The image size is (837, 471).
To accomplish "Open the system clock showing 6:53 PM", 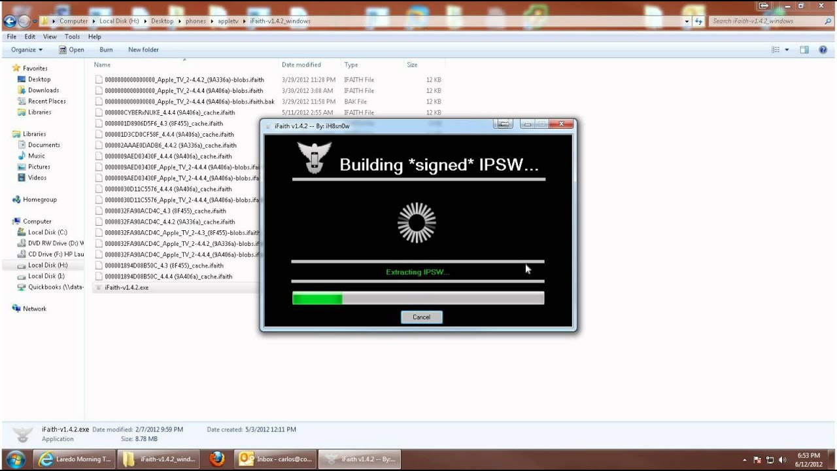I will click(x=810, y=460).
